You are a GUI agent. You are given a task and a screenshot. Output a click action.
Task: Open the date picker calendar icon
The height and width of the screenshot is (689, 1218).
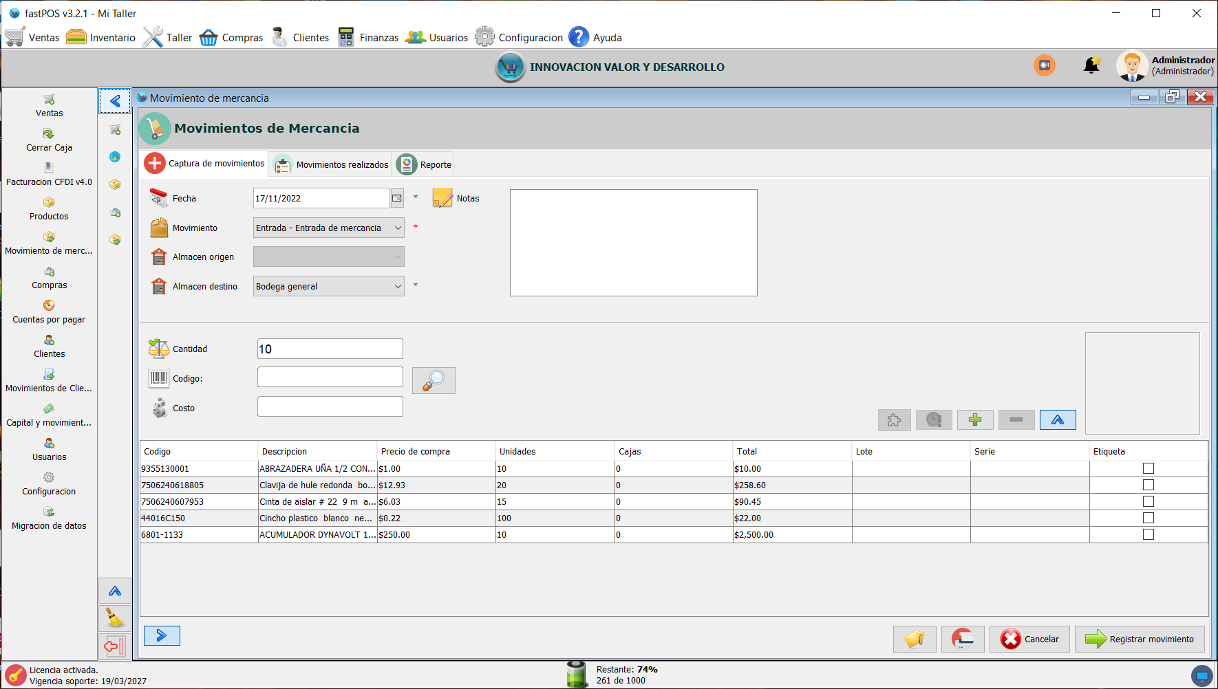(x=397, y=198)
